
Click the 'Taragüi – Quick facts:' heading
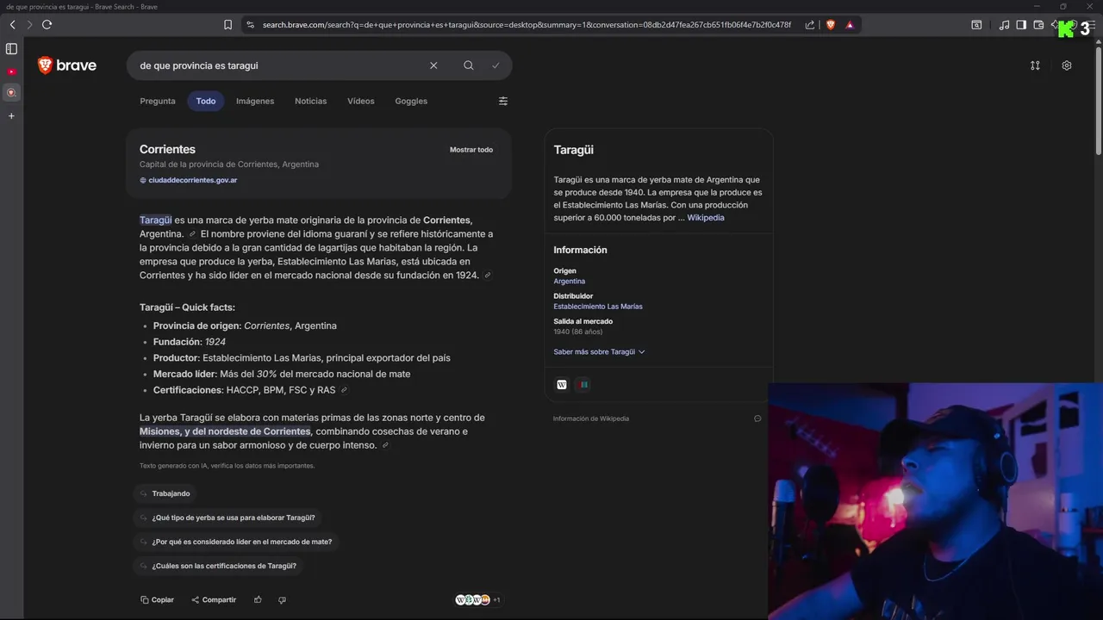[187, 307]
